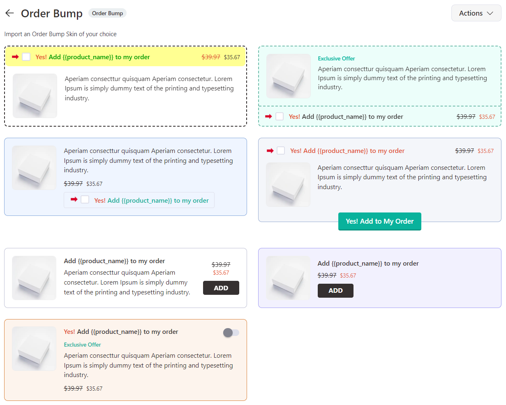
Task: Enable the toggle switch in the orange skin
Action: [231, 333]
